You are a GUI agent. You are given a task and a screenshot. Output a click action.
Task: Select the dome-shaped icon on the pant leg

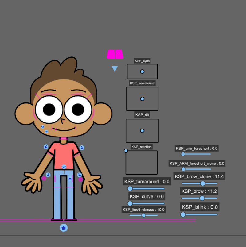(x=70, y=179)
